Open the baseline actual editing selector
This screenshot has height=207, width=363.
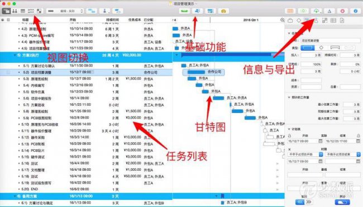tap(65, 11)
